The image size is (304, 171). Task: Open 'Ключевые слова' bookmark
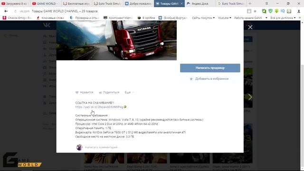(50, 18)
